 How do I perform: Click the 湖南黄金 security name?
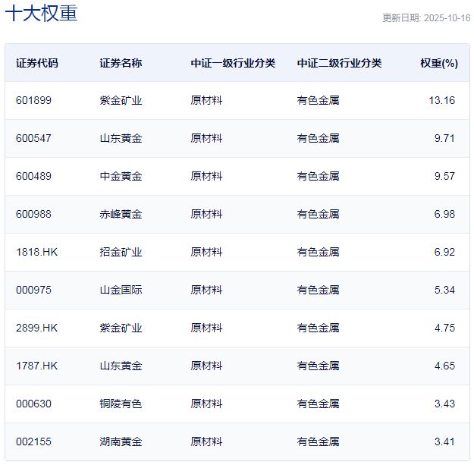121,441
